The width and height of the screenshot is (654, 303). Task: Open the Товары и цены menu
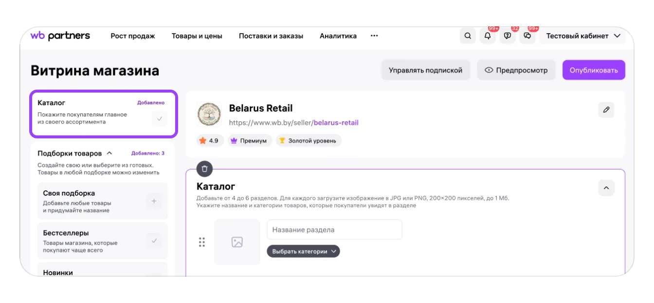[x=197, y=36]
